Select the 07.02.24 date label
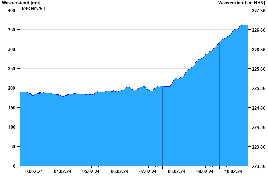Image resolution: width=268 pixels, height=184 pixels. pos(148,172)
